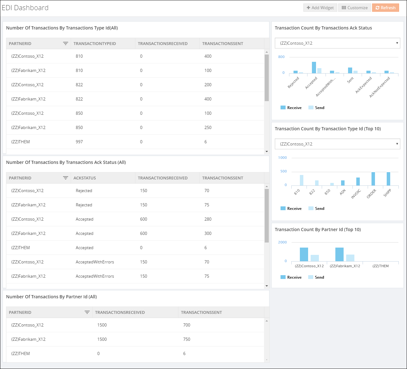Select the 280 transactions sent cell
Screen dimensions: 407x369
coord(208,219)
